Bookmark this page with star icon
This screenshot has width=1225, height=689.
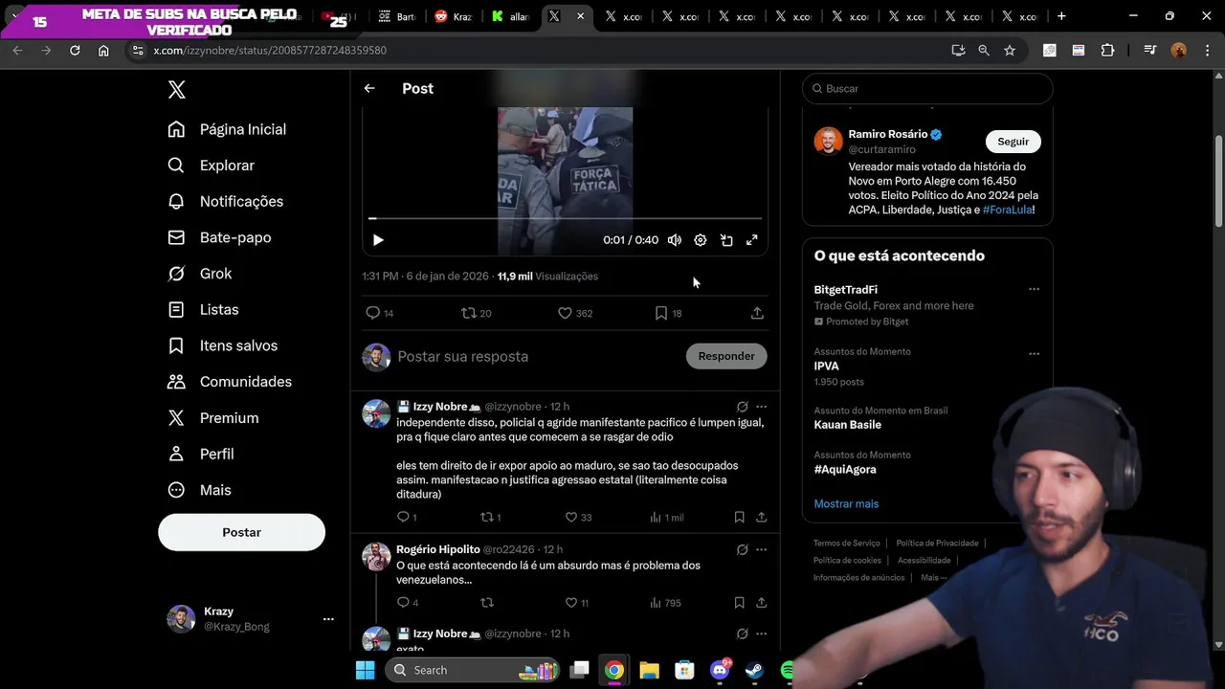coord(1010,50)
